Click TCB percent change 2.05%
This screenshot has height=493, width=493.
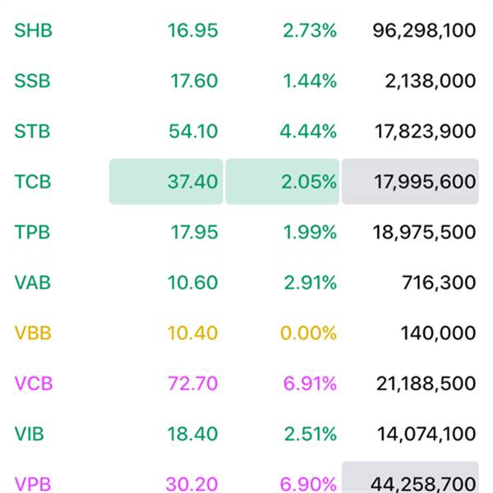[283, 182]
